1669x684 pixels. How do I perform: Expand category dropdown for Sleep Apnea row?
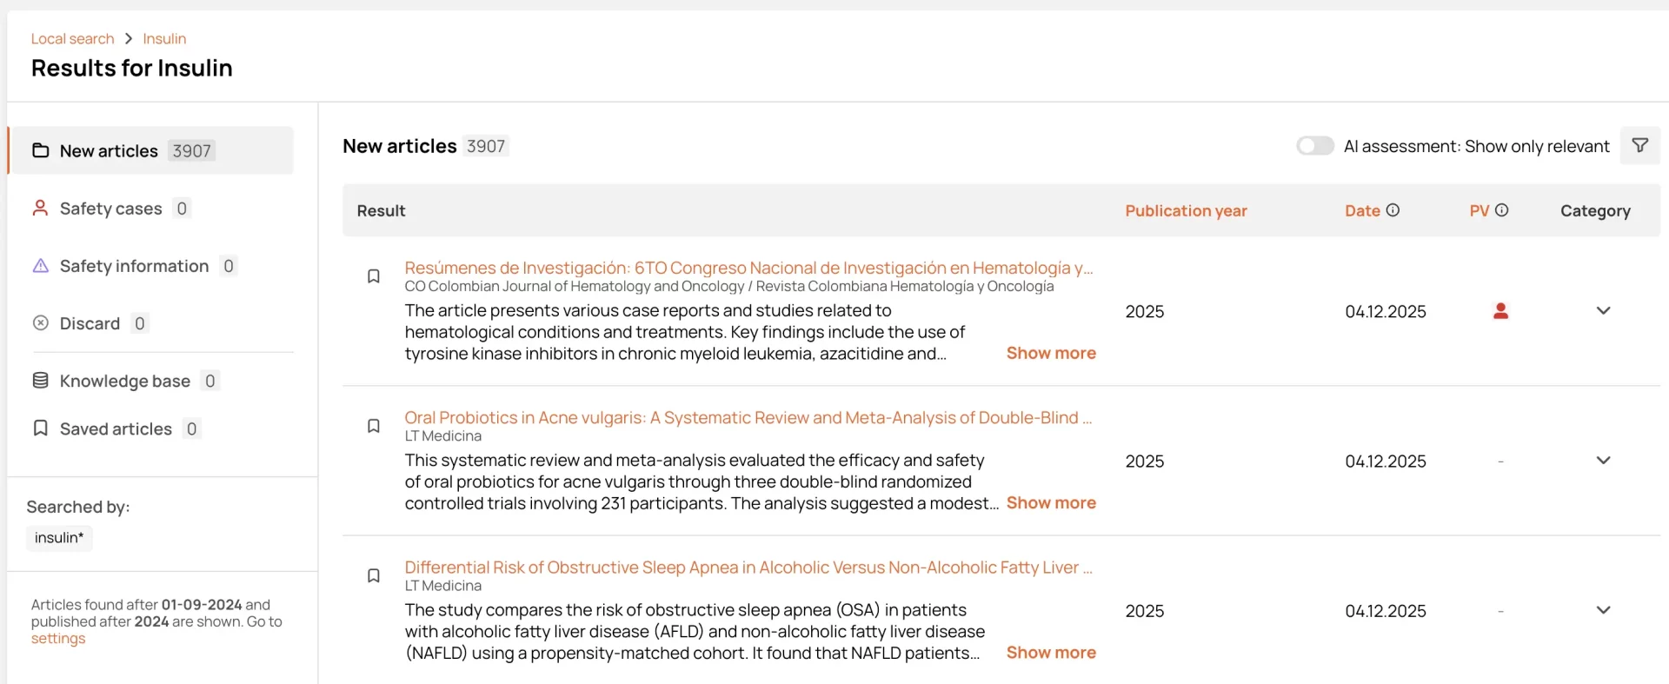pos(1603,610)
